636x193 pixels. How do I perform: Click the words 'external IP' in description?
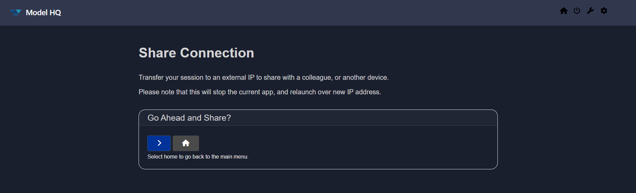click(238, 78)
